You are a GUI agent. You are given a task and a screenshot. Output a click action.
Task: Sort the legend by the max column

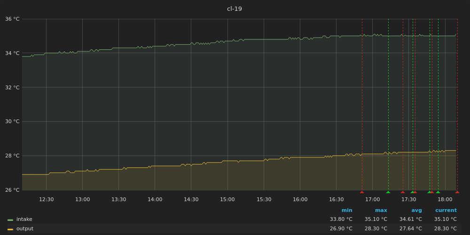tap(381, 210)
